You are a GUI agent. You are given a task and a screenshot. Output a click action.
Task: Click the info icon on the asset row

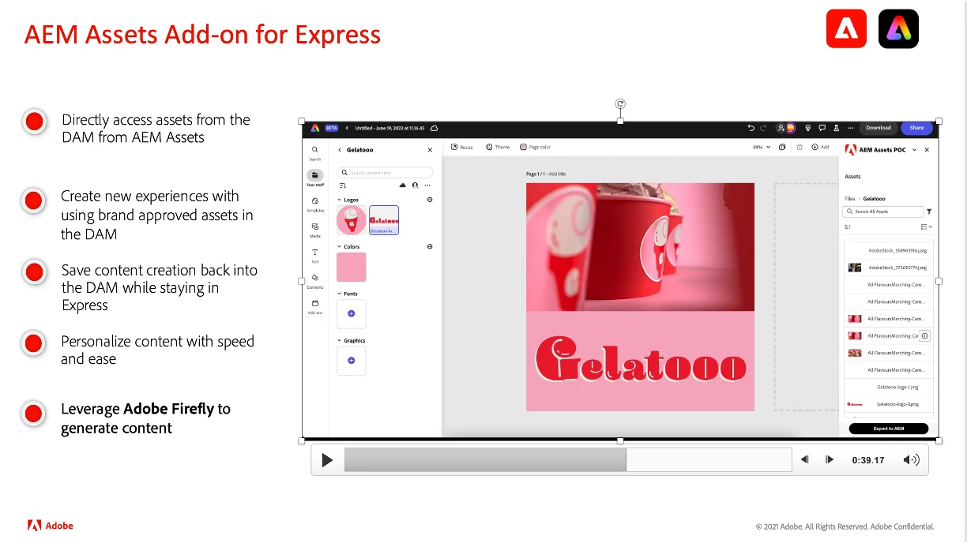[925, 336]
